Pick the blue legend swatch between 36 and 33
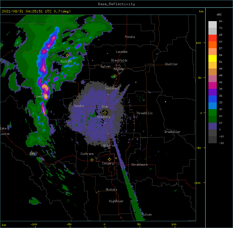The width and height of the screenshot is (233, 228). pyautogui.click(x=212, y=99)
